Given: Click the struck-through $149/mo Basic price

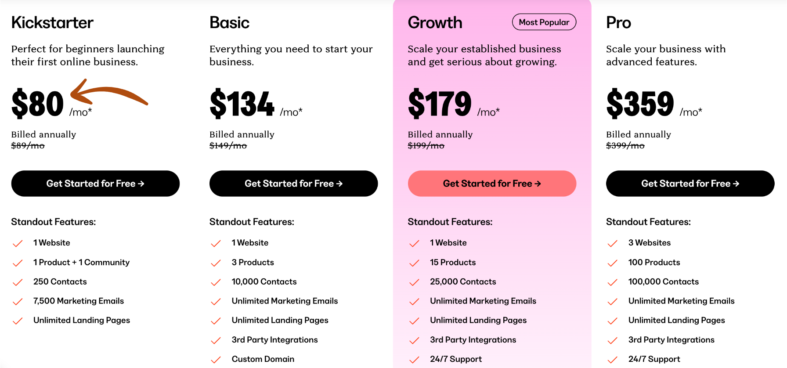Looking at the screenshot, I should coord(228,146).
